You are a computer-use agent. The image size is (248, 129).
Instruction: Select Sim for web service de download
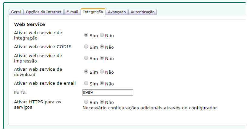tap(86, 72)
